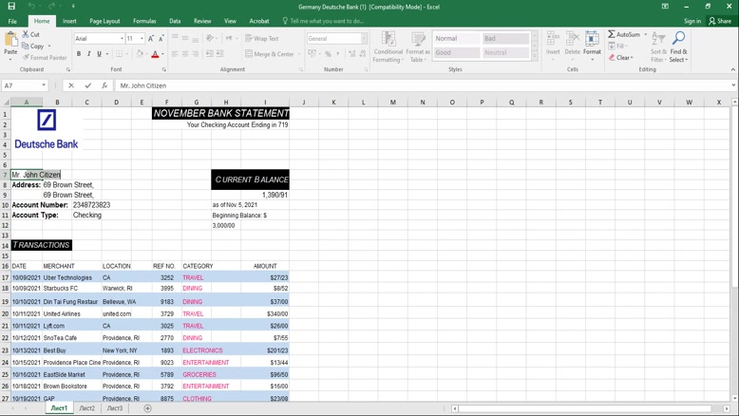Screen dimensions: 739x416
Task: Click the fill color bucket icon
Action: [x=140, y=54]
